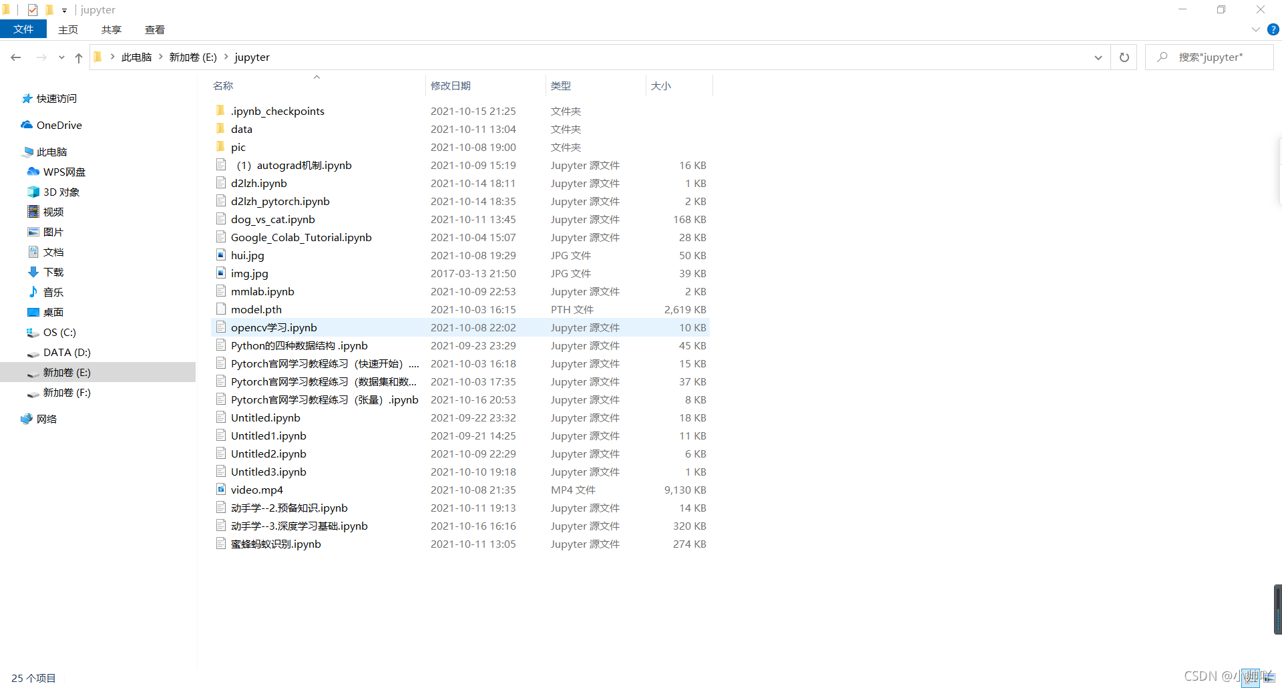The height and width of the screenshot is (688, 1282).
Task: Select file opencv学习.ipynb
Action: pyautogui.click(x=274, y=327)
